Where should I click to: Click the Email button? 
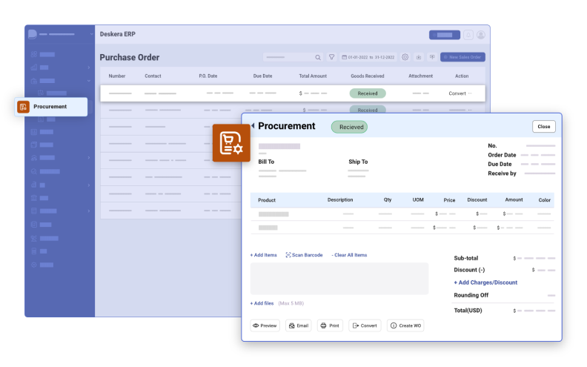[298, 325]
